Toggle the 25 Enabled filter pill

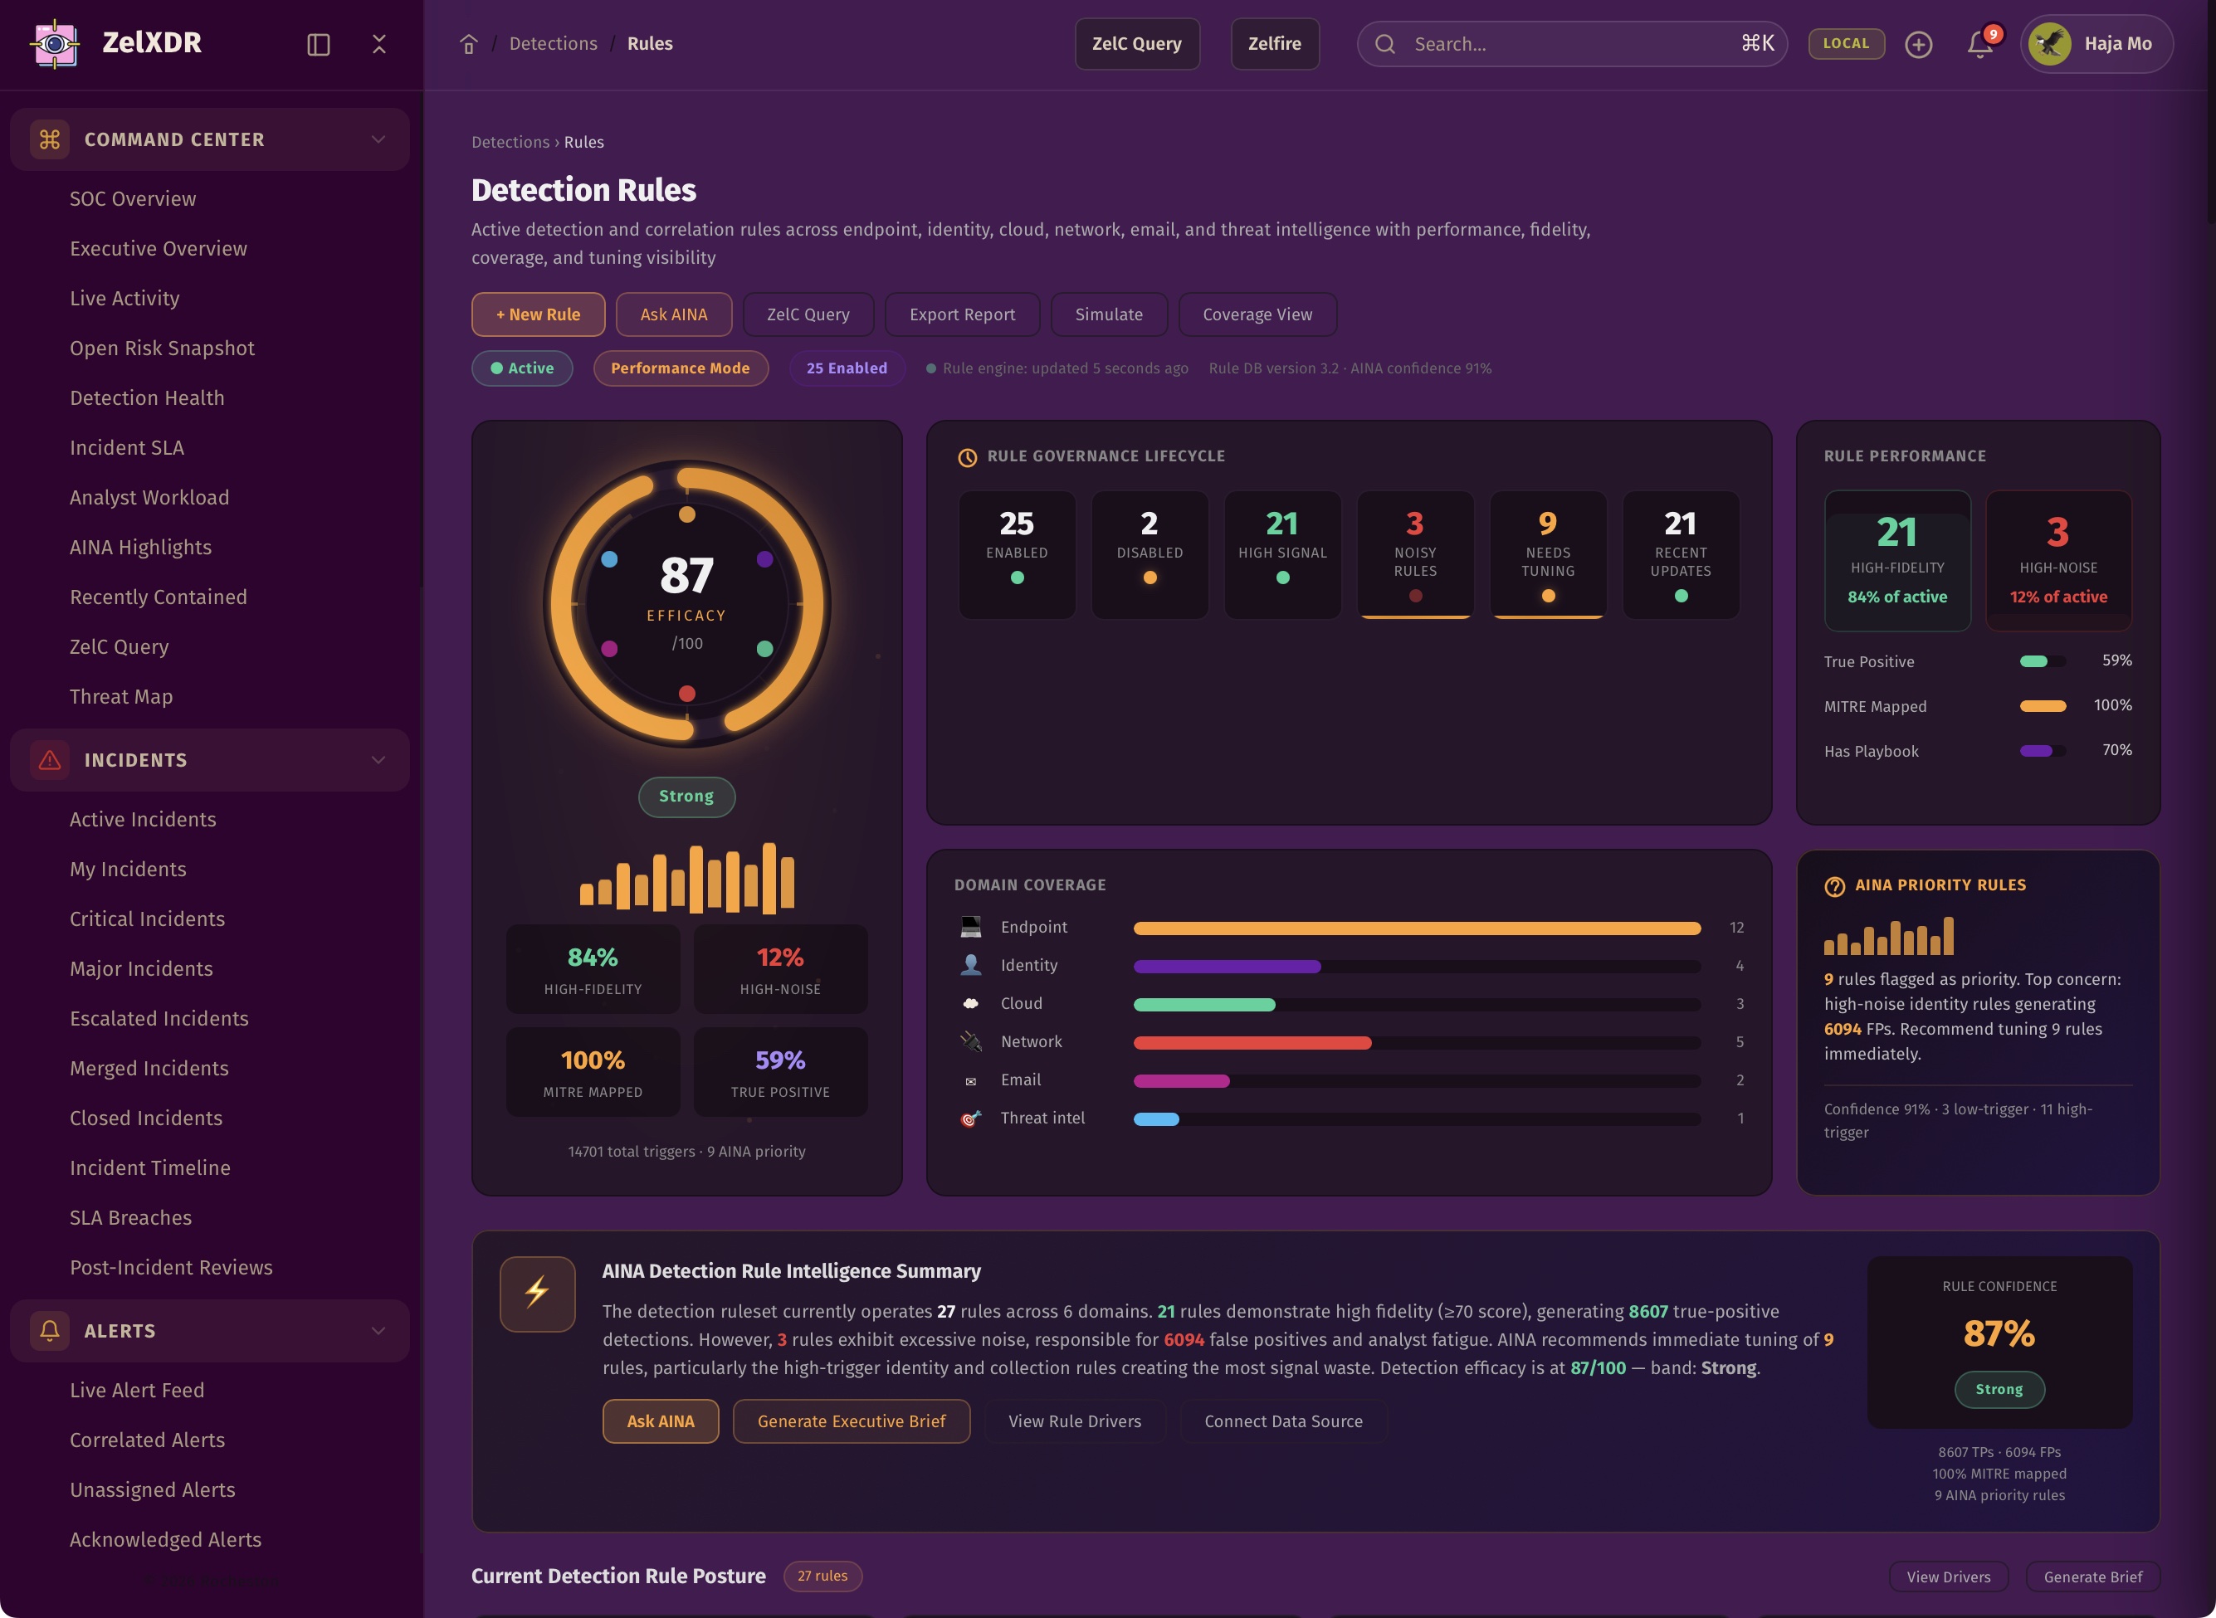[x=847, y=368]
